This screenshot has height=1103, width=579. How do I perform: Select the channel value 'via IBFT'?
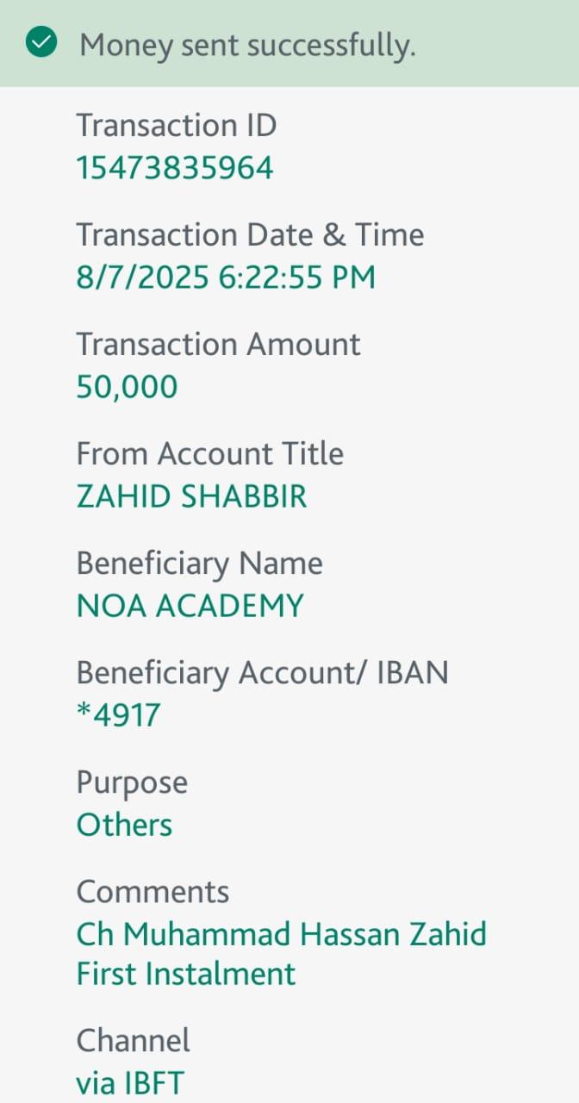130,1083
